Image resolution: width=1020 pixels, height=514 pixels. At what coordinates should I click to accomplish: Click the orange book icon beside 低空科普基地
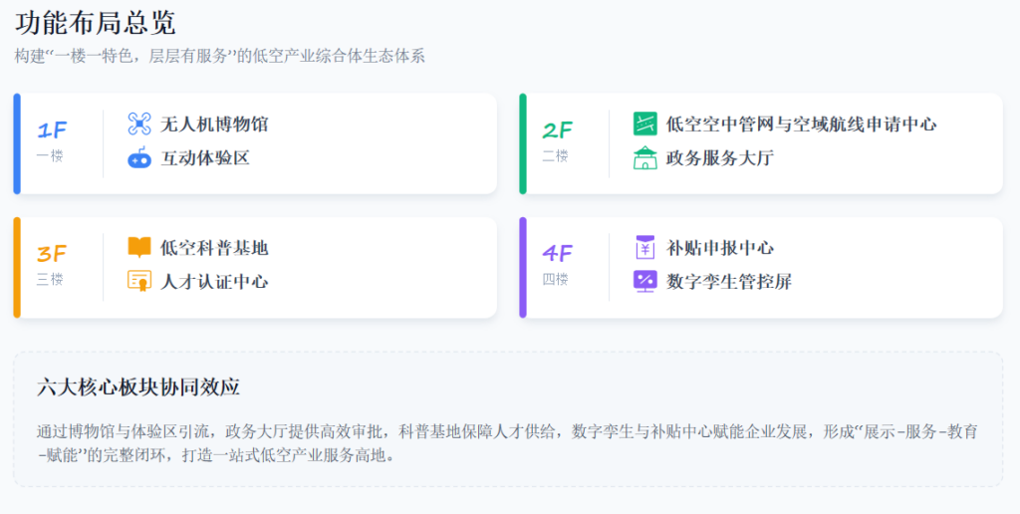139,248
